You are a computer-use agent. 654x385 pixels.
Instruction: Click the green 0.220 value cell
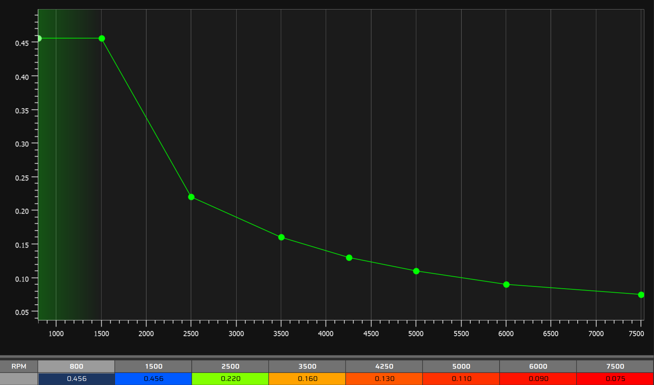click(x=230, y=379)
